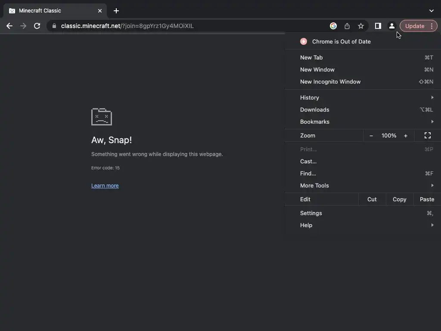
Task: Enter fullscreen from Zoom row
Action: coord(428,135)
